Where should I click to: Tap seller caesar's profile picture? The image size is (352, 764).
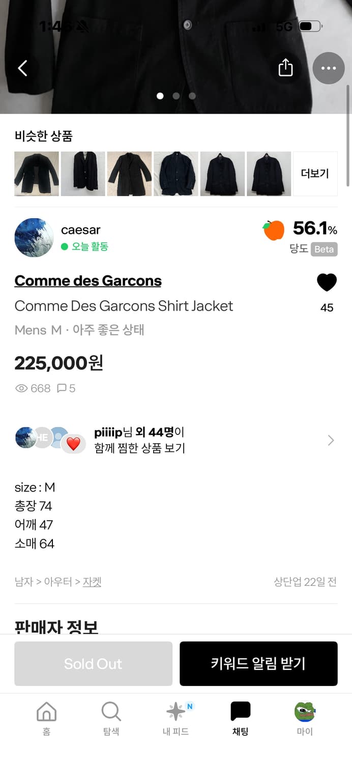point(34,237)
